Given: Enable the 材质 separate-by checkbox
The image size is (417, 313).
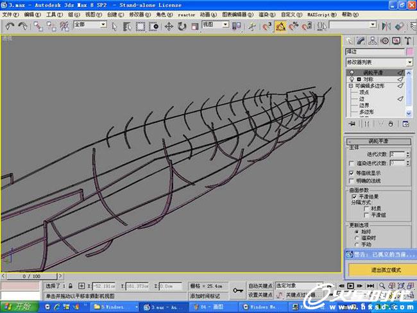Looking at the screenshot, I should point(367,208).
